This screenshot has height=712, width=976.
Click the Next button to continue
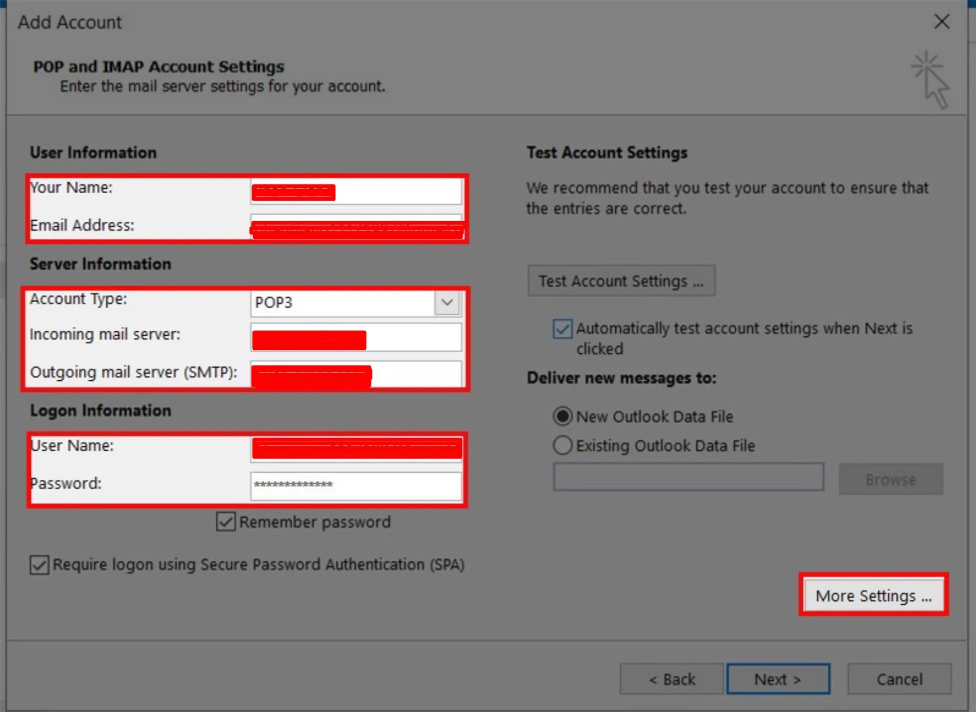[778, 679]
